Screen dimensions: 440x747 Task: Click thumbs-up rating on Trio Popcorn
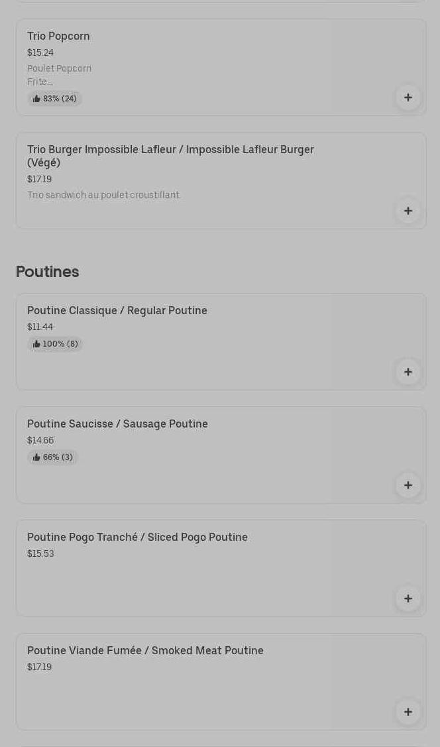coord(55,99)
